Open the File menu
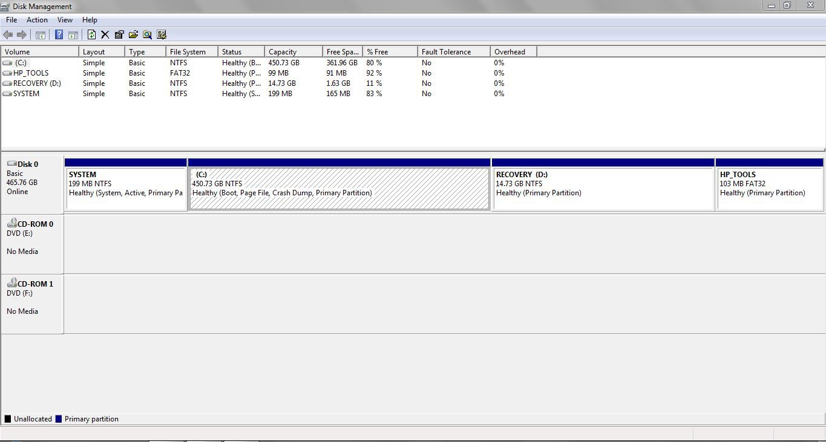The width and height of the screenshot is (826, 442). coord(11,20)
